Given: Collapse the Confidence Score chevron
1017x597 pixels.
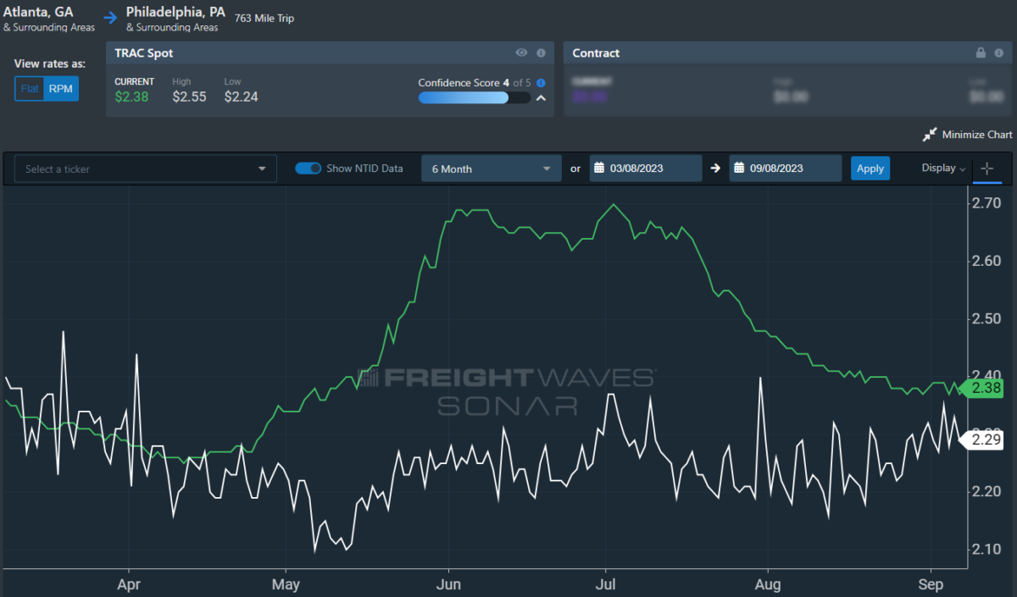Looking at the screenshot, I should pyautogui.click(x=541, y=98).
